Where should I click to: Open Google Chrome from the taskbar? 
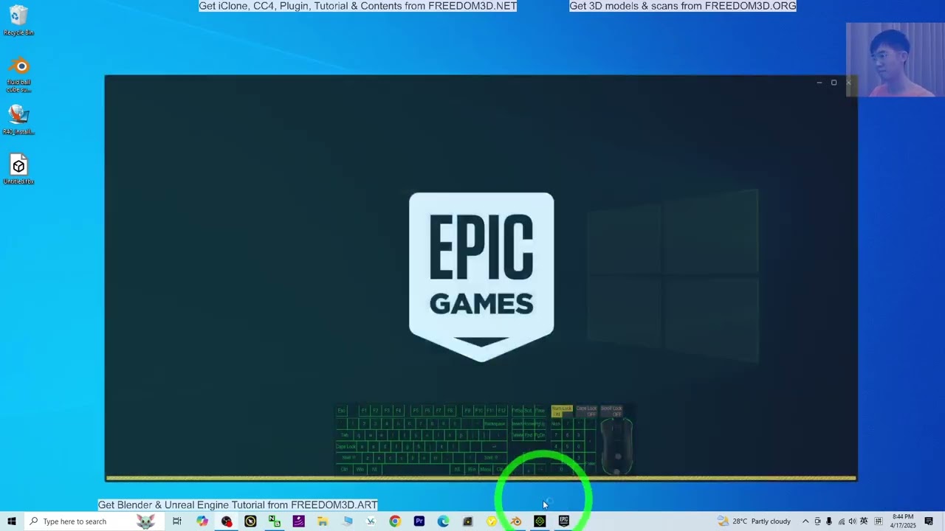(395, 521)
